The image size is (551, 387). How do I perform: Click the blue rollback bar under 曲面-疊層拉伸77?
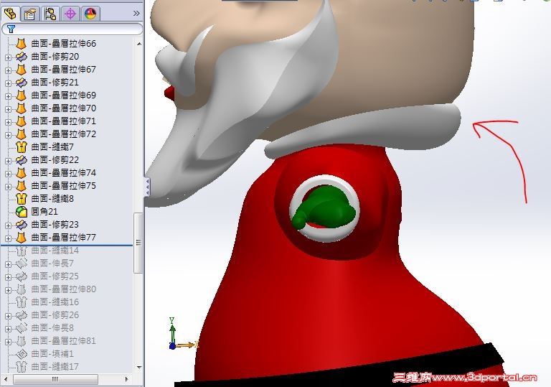(x=67, y=245)
